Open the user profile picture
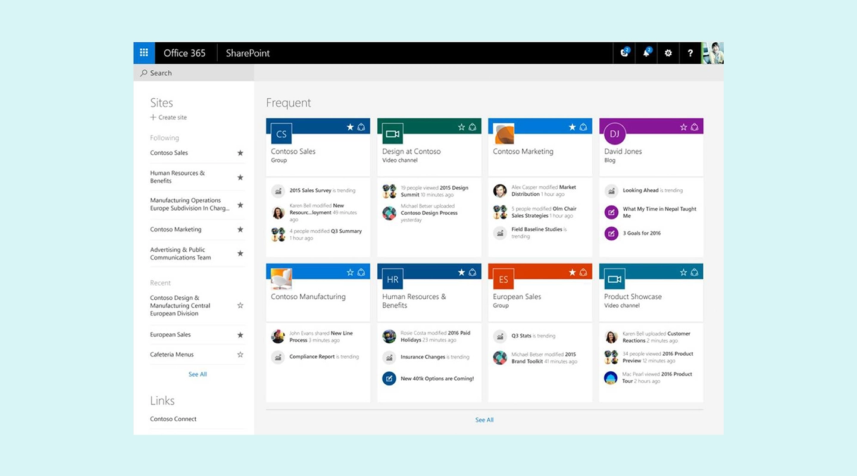 (x=712, y=53)
